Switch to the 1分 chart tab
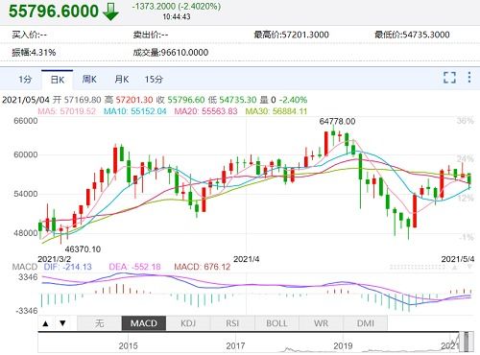 click(x=25, y=80)
